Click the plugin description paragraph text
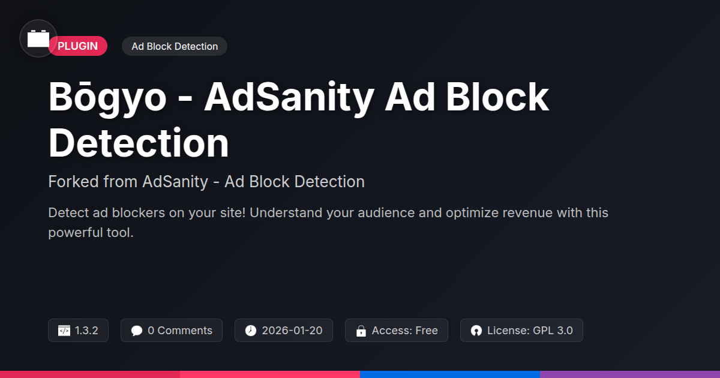 pyautogui.click(x=328, y=223)
